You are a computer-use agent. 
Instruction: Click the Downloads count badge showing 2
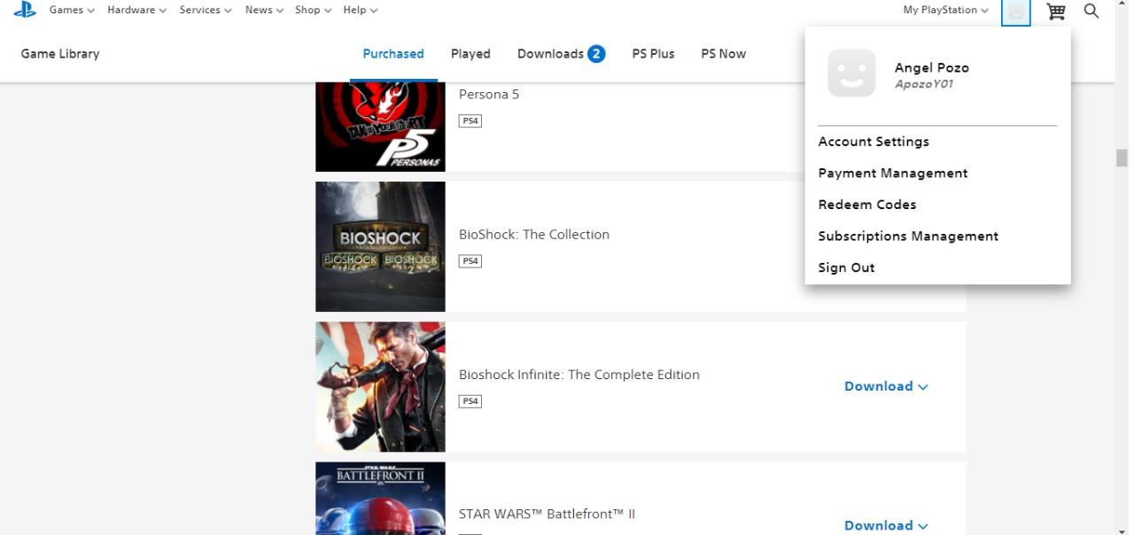coord(596,54)
